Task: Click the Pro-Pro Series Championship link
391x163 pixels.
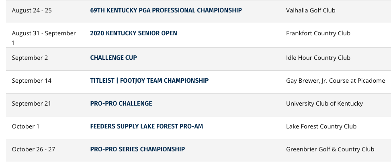Action: (137, 149)
